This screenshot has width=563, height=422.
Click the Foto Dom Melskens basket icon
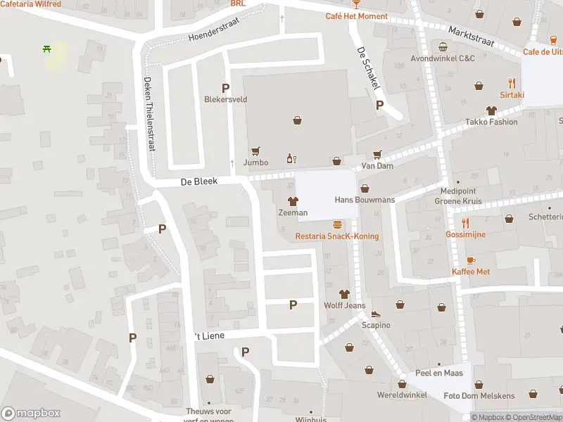pos(479,385)
